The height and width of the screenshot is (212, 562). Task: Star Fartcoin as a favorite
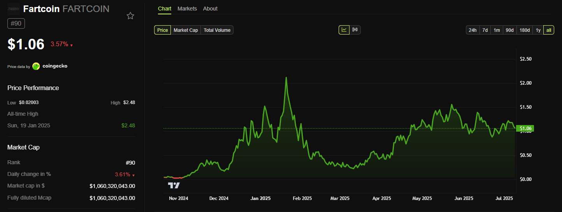pos(130,16)
